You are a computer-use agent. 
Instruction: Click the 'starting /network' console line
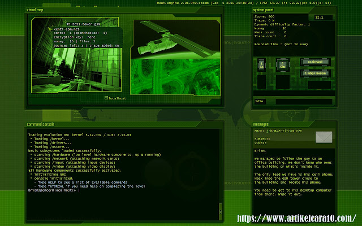click(x=75, y=159)
